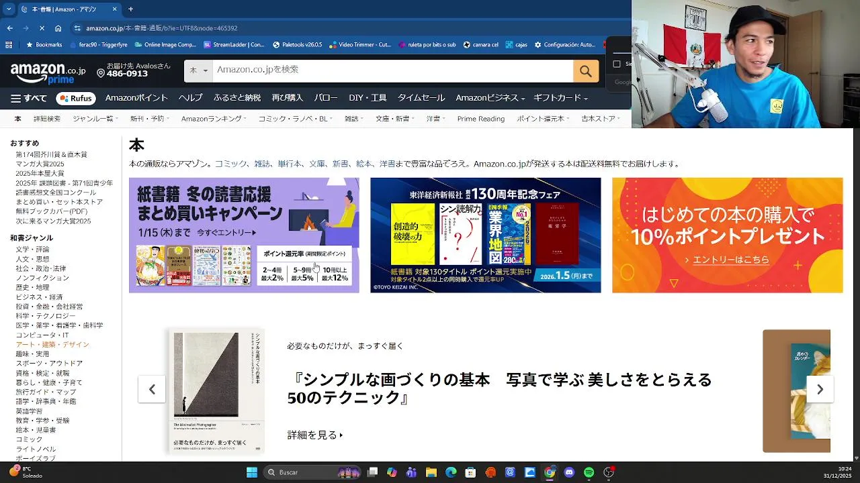Open Prime Reading in the book subnav
Viewport: 860px width, 483px height.
pos(481,119)
